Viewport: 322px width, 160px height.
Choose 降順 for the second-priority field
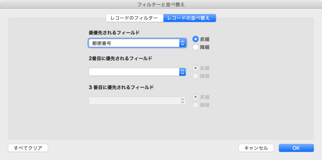196,76
